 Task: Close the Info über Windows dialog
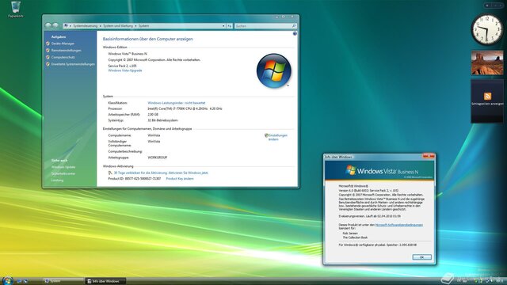click(429, 157)
